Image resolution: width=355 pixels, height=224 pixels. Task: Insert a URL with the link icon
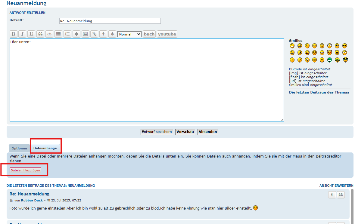[x=95, y=34]
